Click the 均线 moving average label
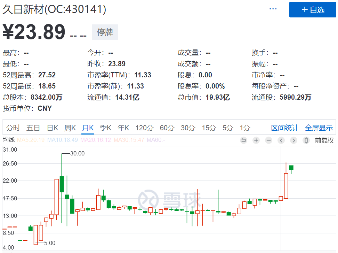Screen dimensions: 338x253 coord(9,140)
